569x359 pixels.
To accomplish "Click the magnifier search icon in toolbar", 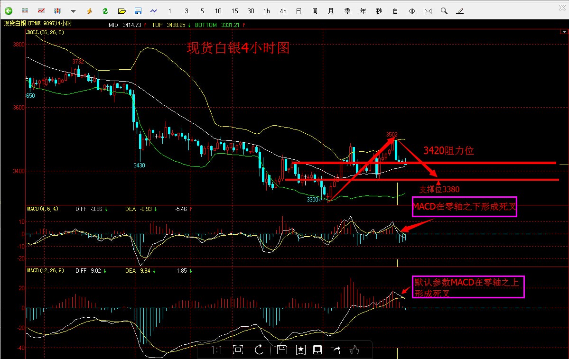I will (444, 11).
